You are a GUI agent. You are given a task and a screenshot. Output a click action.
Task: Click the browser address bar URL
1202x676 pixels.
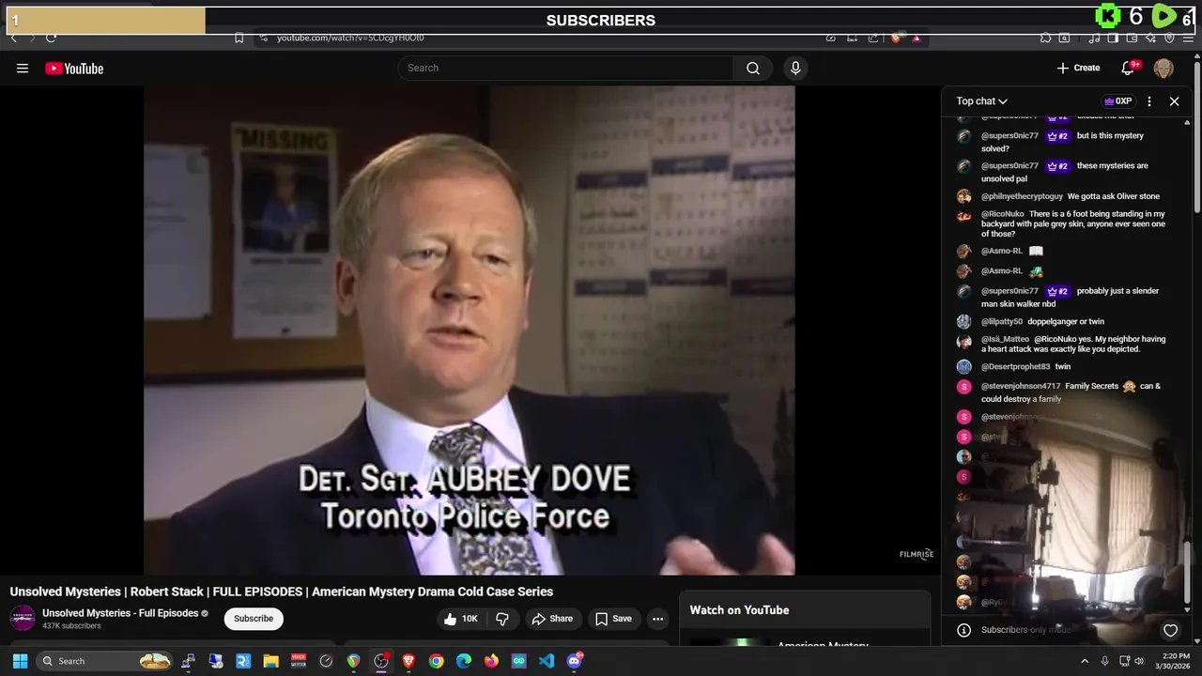coord(350,38)
